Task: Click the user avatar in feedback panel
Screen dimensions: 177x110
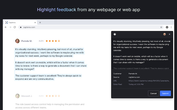Action: 164,34
